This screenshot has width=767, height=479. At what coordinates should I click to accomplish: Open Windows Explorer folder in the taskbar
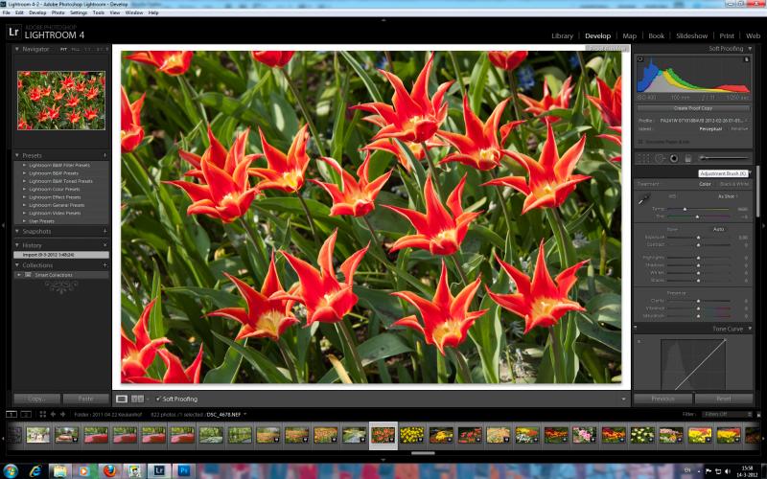pos(60,470)
